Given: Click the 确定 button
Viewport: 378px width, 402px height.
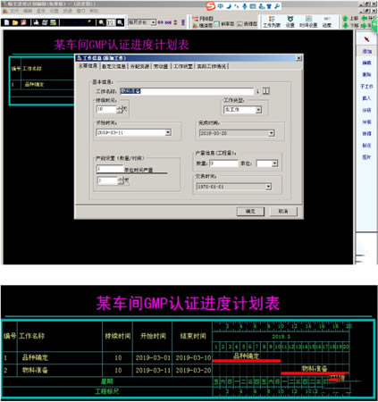Looking at the screenshot, I should click(250, 211).
